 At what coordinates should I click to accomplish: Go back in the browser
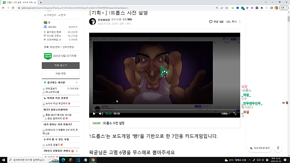pos(3,8)
